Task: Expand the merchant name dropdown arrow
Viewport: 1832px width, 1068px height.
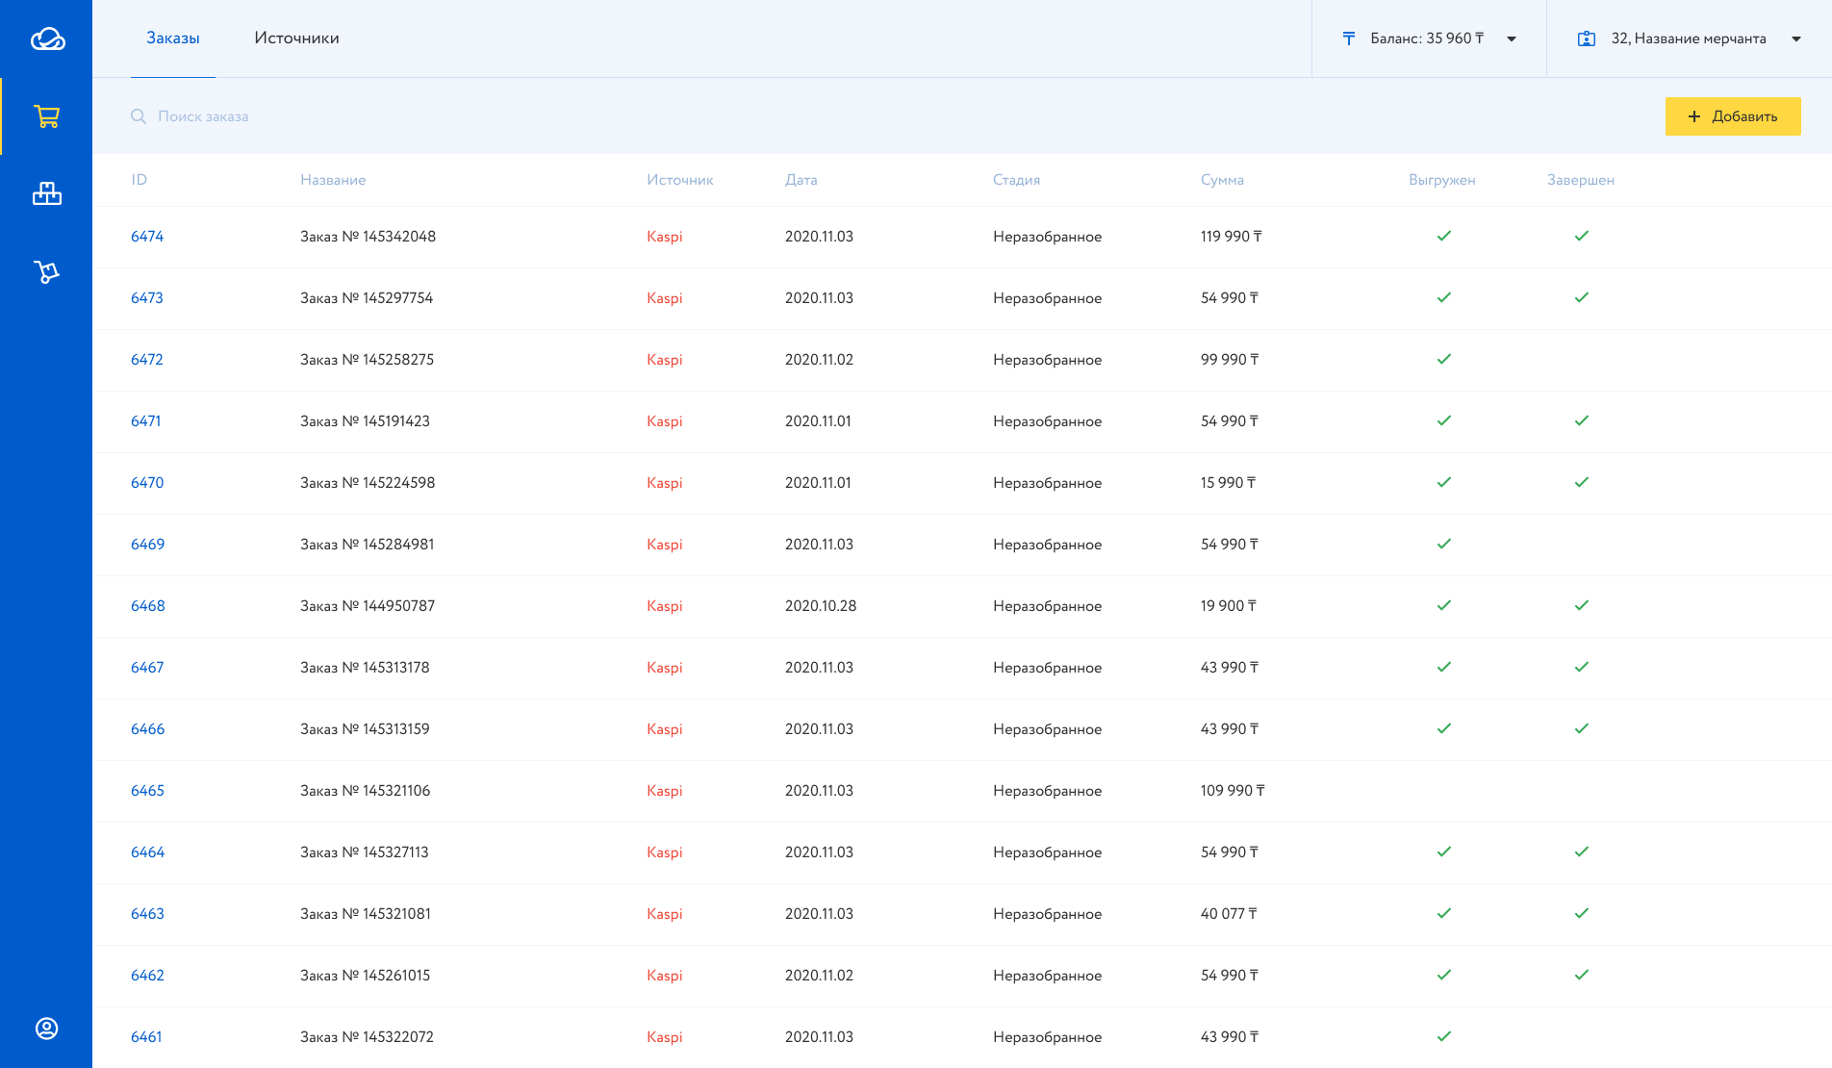Action: 1795,39
